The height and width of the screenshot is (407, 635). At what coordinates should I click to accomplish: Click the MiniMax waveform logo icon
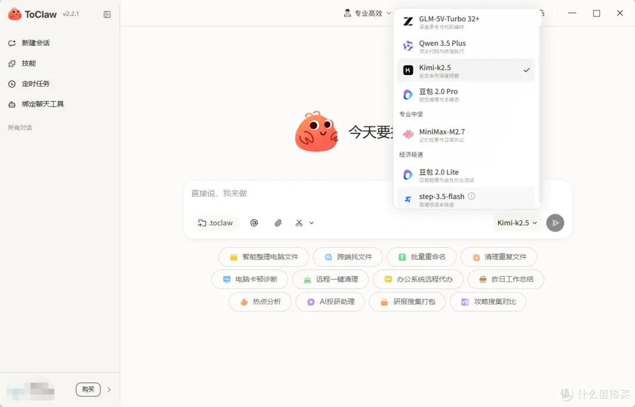coord(408,134)
